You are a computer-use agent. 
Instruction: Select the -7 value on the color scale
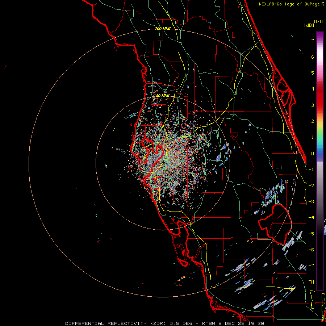point(311,266)
